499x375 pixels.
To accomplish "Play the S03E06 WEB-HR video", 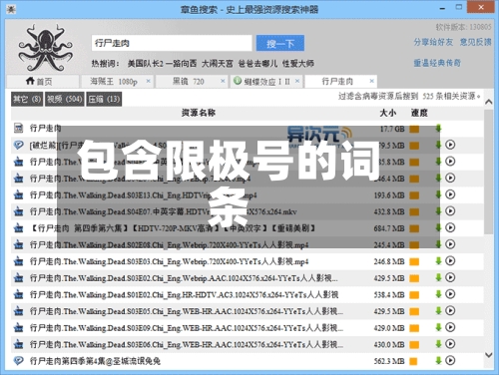I will tap(450, 344).
